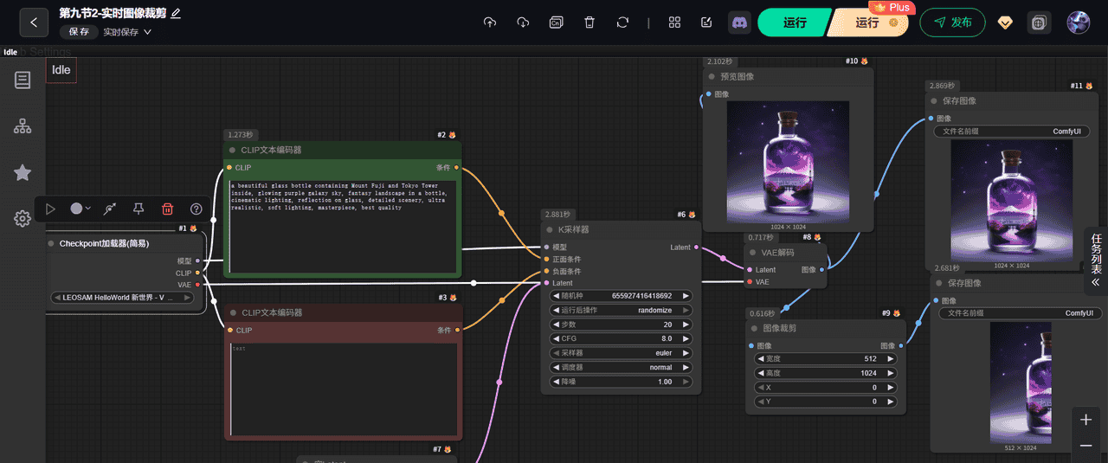Viewport: 1108px width, 463px height.
Task: Click the Discord icon in top toolbar
Action: pos(739,23)
